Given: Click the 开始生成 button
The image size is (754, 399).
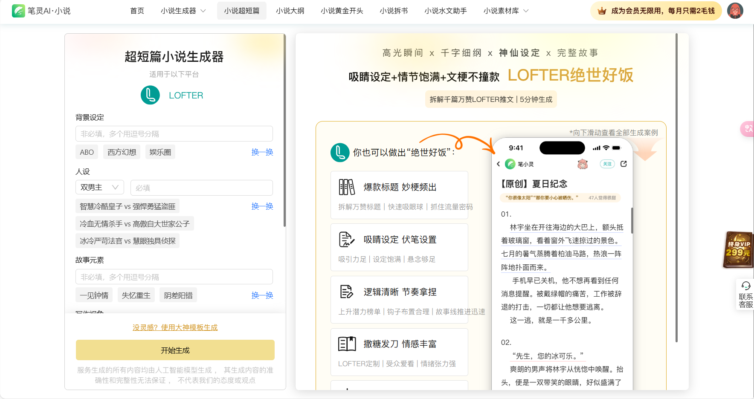Looking at the screenshot, I should (175, 350).
